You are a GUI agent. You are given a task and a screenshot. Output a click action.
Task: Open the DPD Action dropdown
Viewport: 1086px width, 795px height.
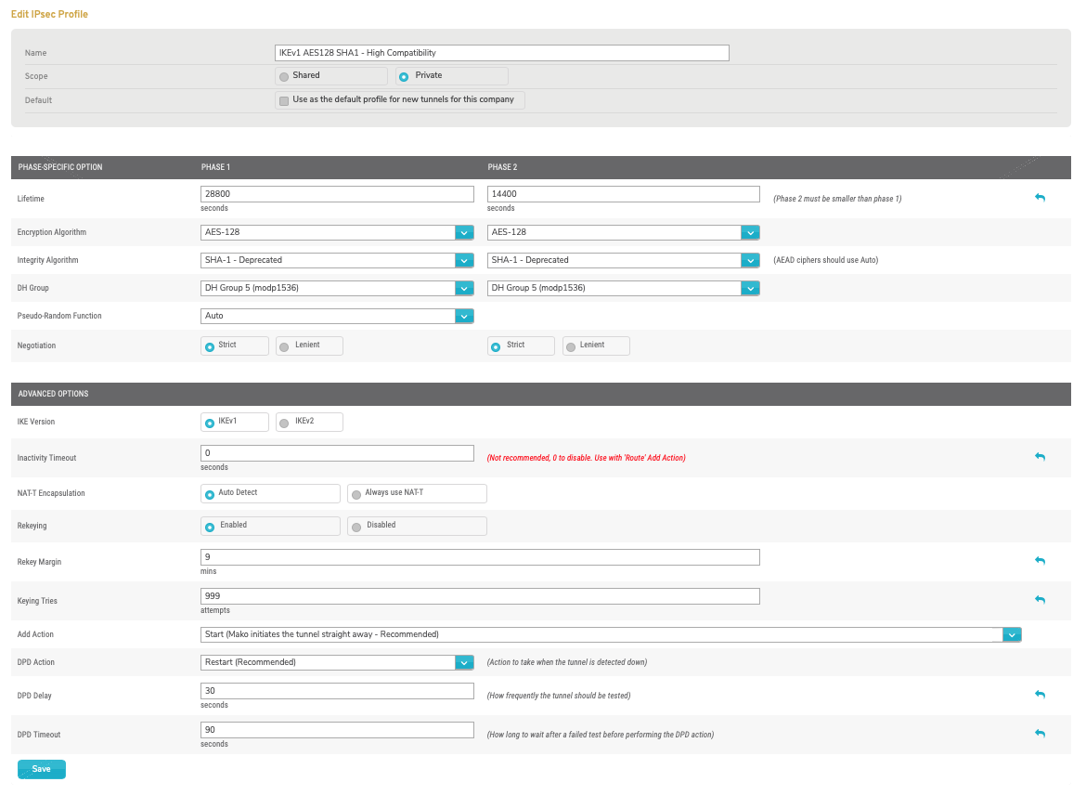(463, 662)
